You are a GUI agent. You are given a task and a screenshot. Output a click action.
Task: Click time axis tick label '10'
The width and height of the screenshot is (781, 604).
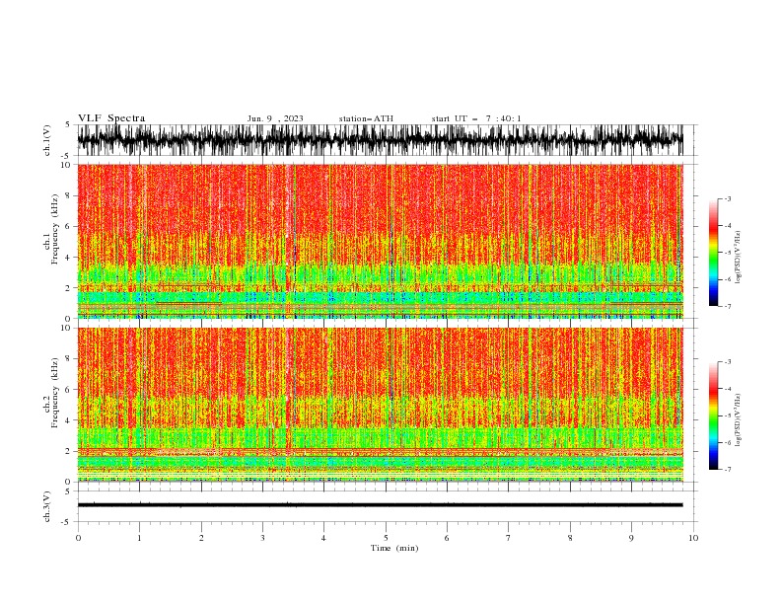pos(693,538)
